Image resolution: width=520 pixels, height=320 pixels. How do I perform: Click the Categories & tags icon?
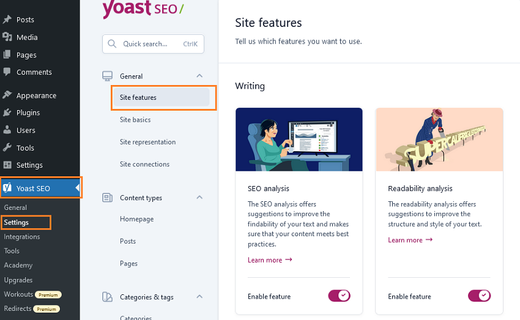tap(107, 297)
